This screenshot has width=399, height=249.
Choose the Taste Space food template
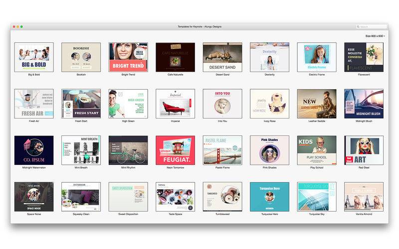pos(176,197)
